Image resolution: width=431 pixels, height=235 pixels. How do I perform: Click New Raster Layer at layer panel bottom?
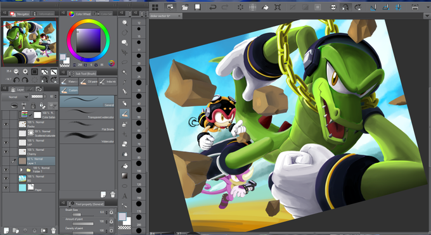(6, 230)
